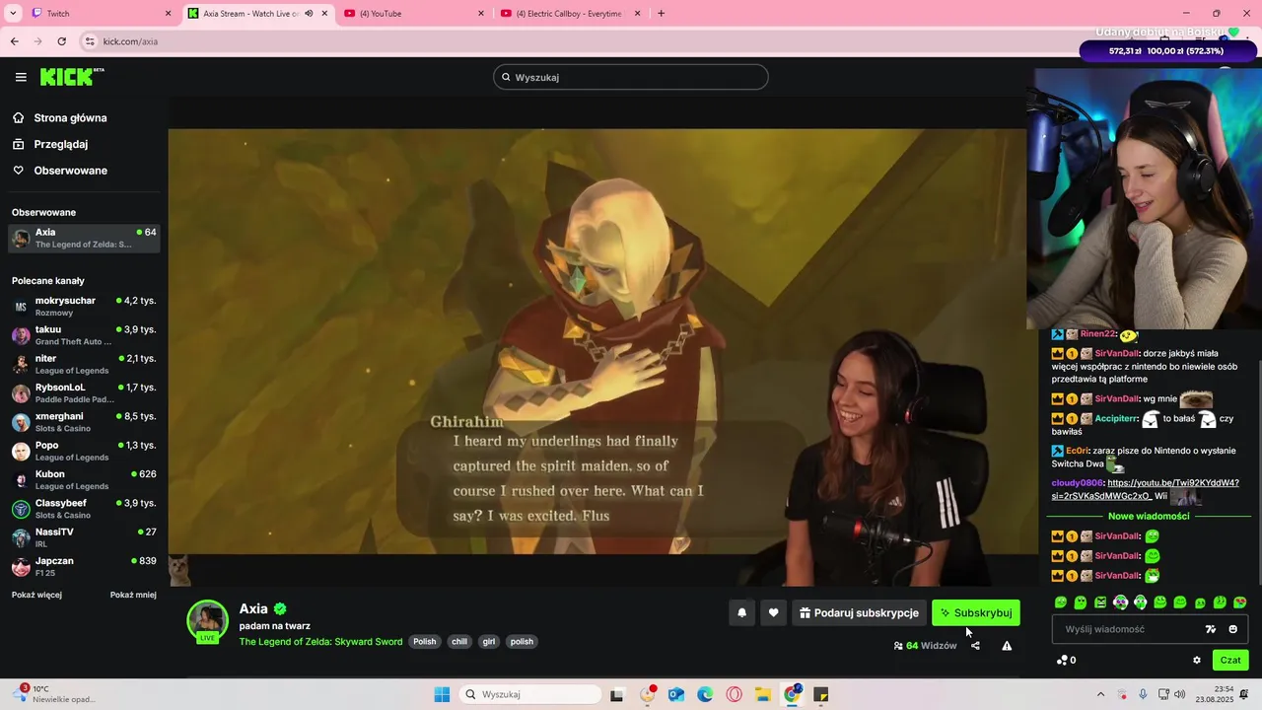This screenshot has width=1262, height=710.
Task: Click the Axia streamer avatar
Action: coord(207,620)
